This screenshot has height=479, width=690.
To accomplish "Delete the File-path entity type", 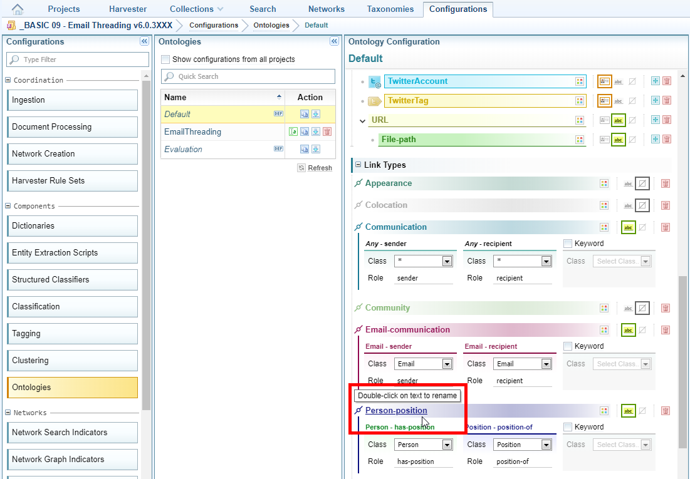I will click(667, 140).
